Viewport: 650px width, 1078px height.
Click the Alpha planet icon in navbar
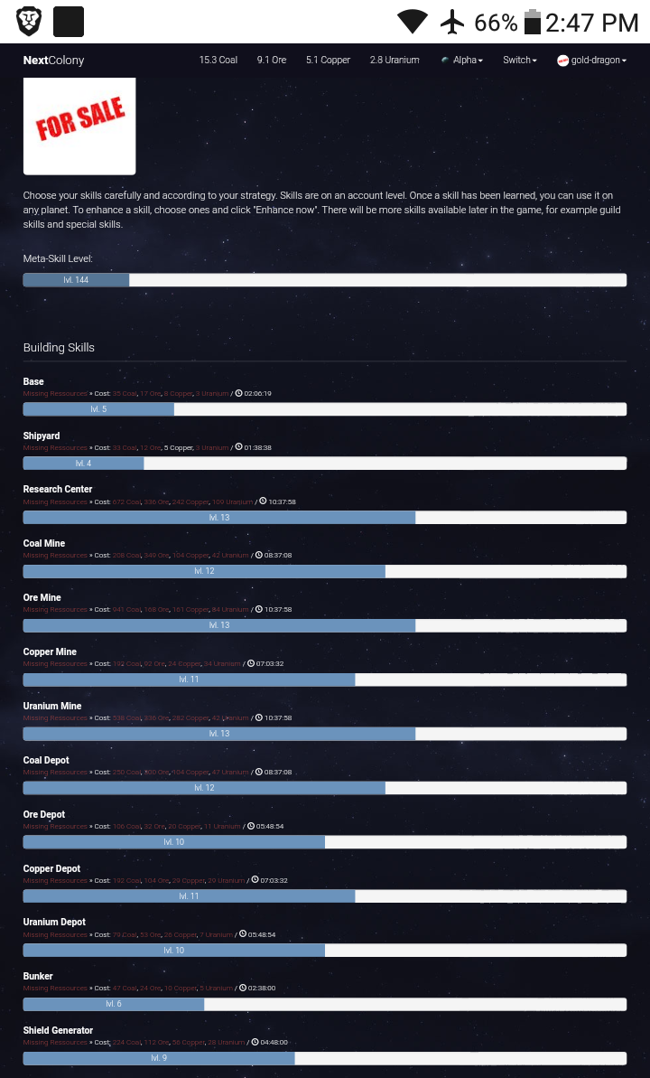tap(445, 61)
